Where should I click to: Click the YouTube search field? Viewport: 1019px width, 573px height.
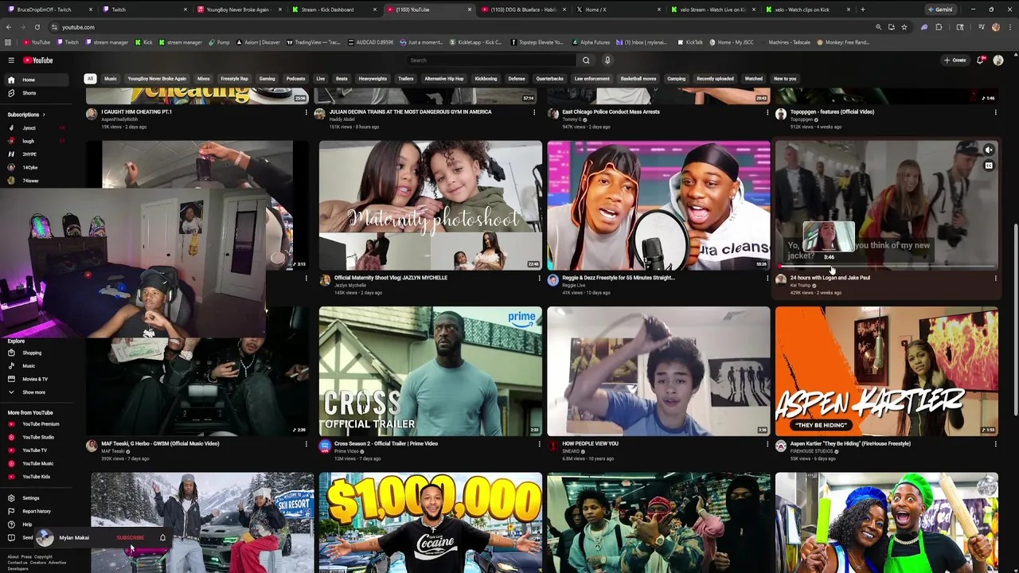[x=492, y=60]
